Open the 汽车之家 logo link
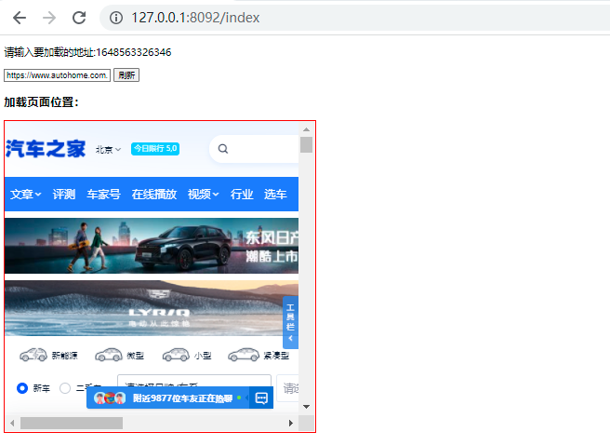 (x=46, y=149)
